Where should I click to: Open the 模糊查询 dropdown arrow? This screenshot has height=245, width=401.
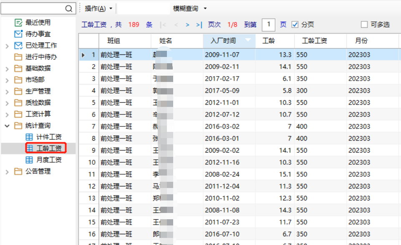205,9
